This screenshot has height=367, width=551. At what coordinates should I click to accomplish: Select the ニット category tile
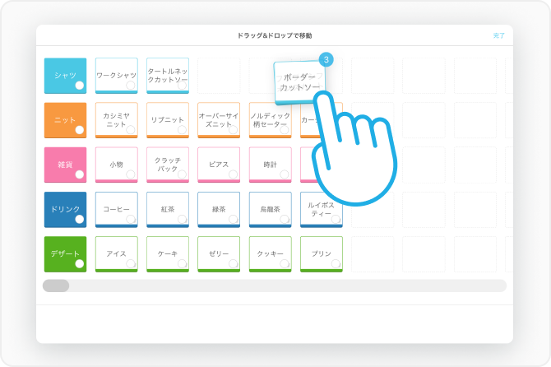[65, 119]
